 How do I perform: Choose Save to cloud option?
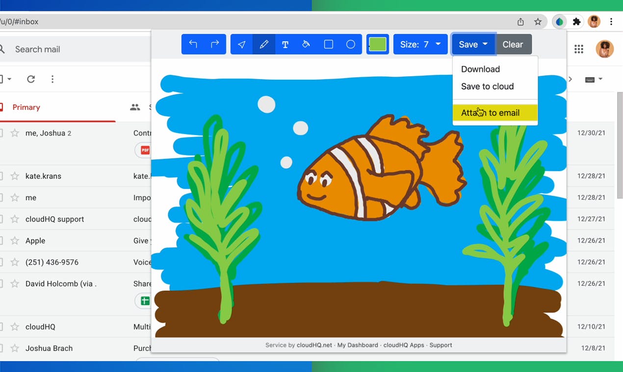pos(487,86)
